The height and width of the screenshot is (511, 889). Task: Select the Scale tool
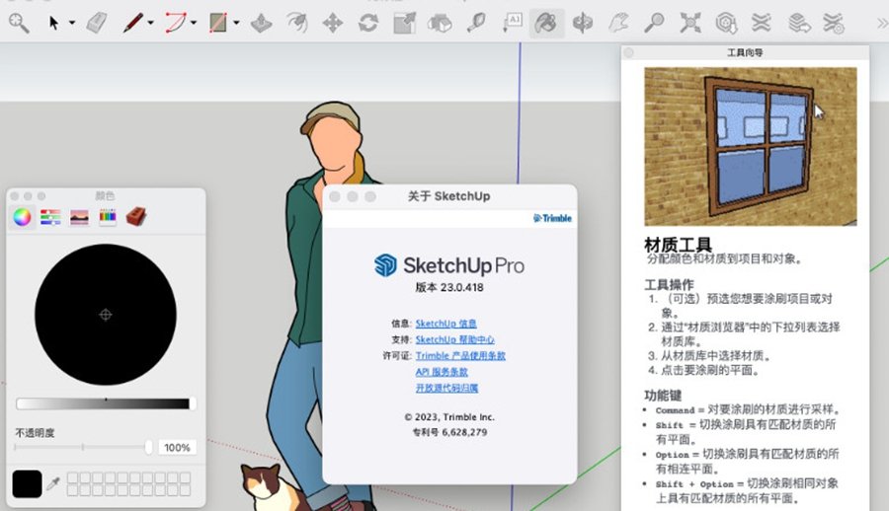pyautogui.click(x=404, y=24)
